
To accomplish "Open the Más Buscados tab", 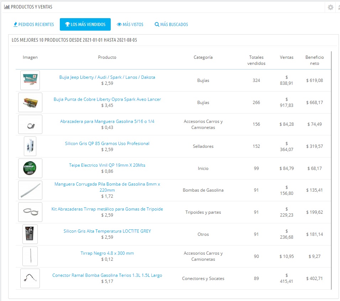I will (x=171, y=25).
